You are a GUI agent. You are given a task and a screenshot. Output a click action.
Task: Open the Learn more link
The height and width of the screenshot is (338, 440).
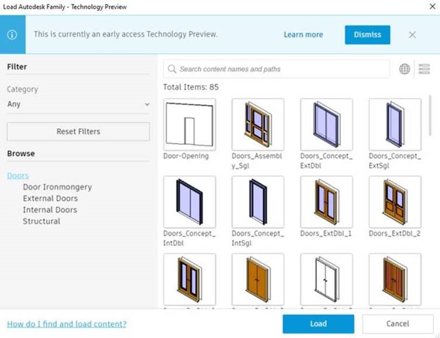[x=303, y=35]
